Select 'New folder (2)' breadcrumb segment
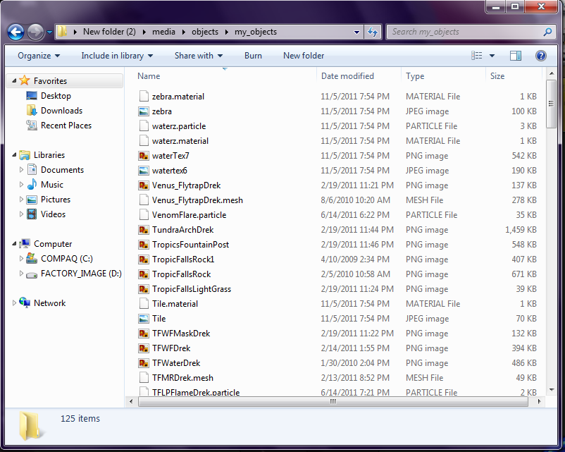565x452 pixels. [109, 32]
